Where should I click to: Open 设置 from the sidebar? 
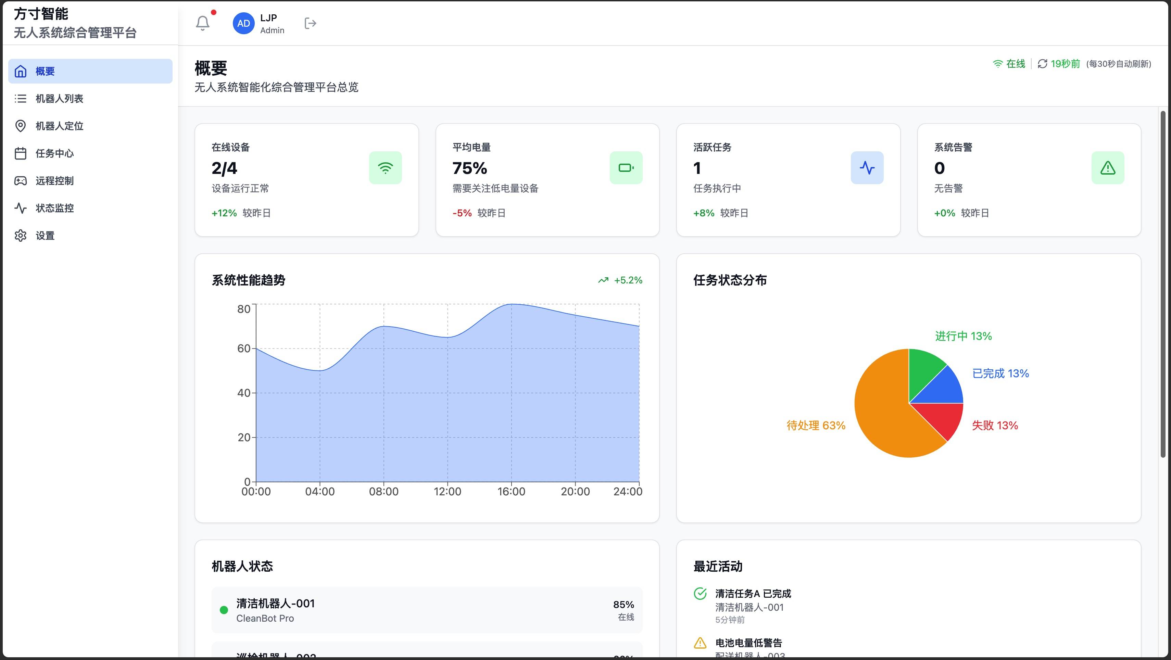click(x=45, y=236)
